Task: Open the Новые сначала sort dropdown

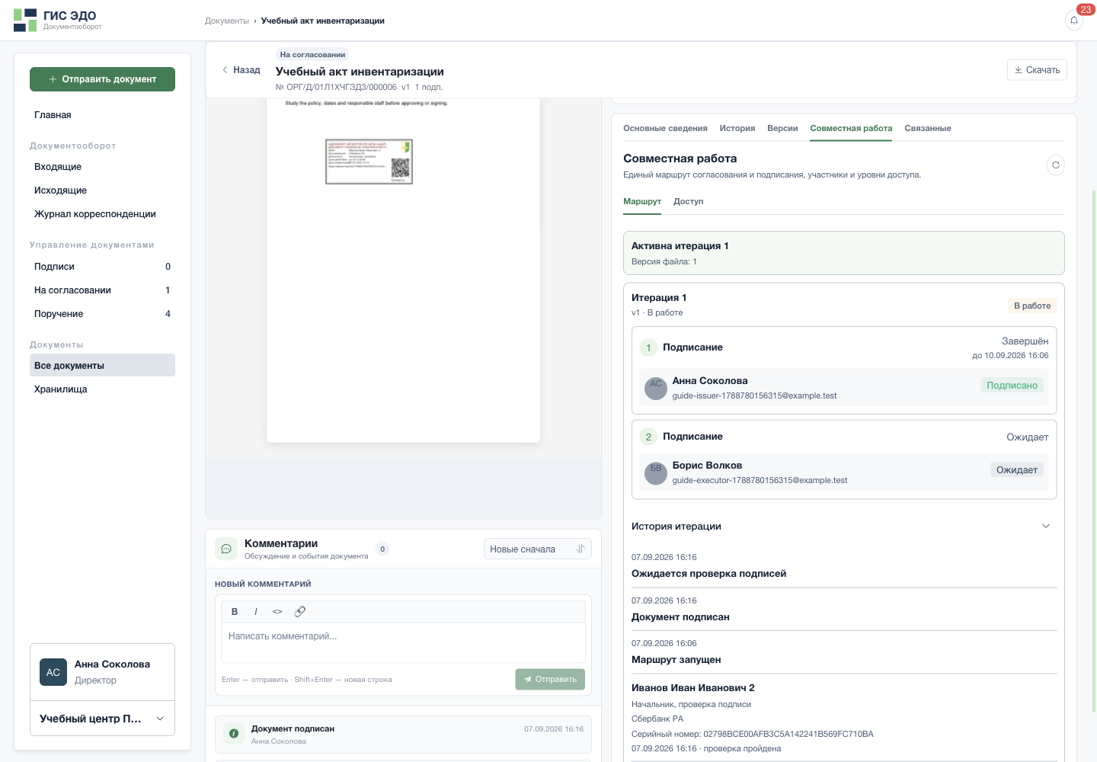Action: point(538,549)
